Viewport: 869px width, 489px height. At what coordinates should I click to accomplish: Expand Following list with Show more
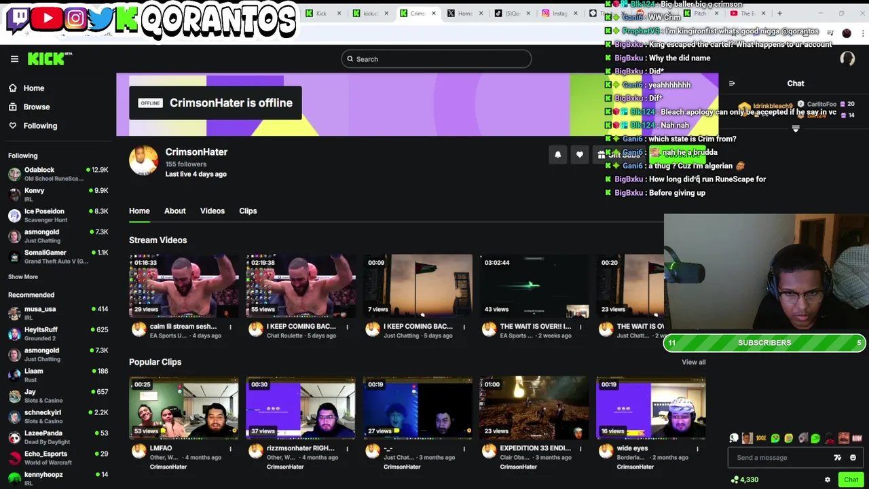(23, 277)
